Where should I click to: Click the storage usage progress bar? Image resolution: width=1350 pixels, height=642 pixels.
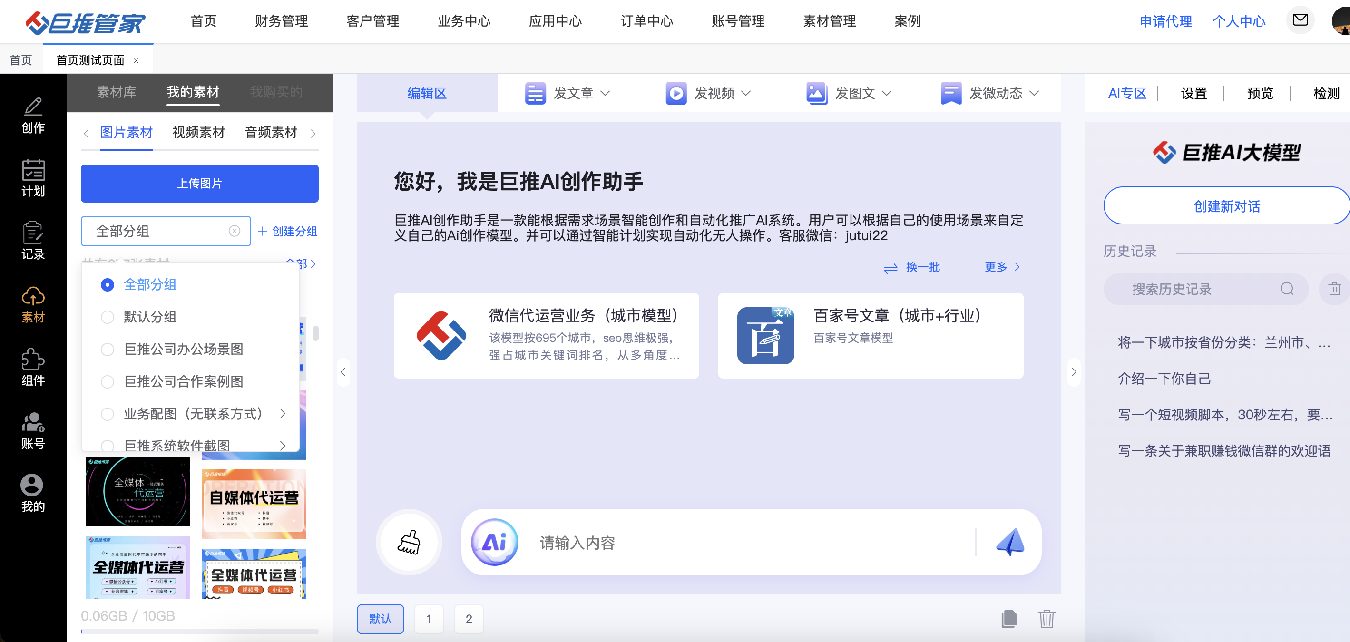click(x=200, y=632)
